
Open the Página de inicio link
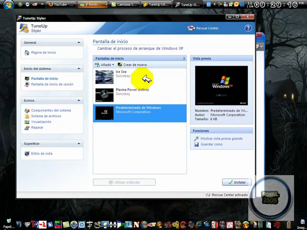(x=43, y=53)
